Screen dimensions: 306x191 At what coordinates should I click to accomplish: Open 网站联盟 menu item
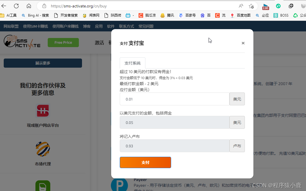pyautogui.click(x=11, y=26)
